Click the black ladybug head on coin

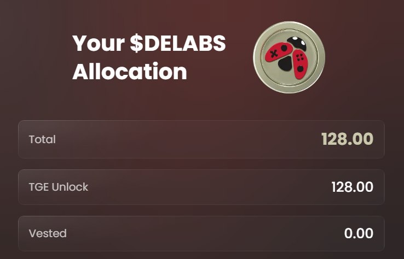click(x=297, y=43)
